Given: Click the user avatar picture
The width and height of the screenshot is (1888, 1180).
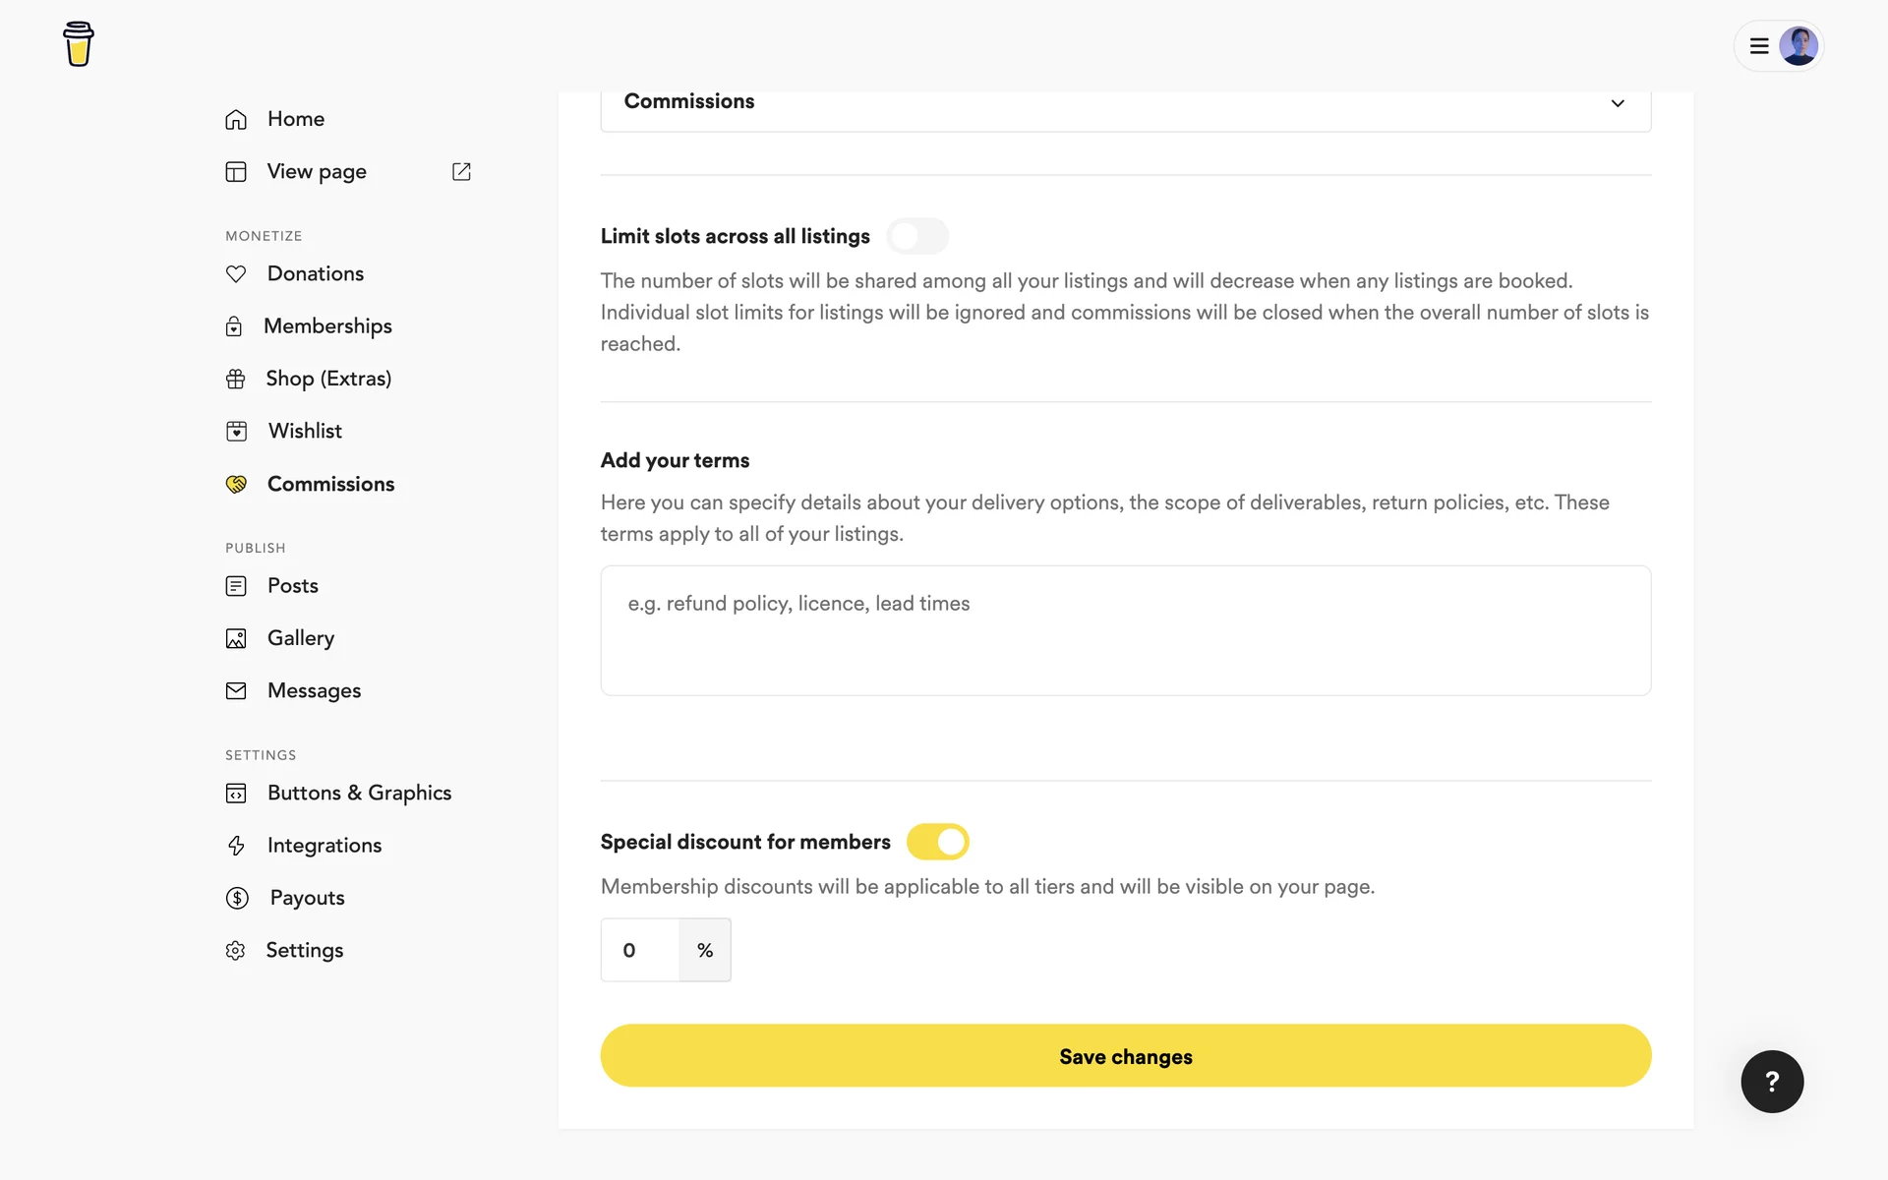Looking at the screenshot, I should (1799, 46).
